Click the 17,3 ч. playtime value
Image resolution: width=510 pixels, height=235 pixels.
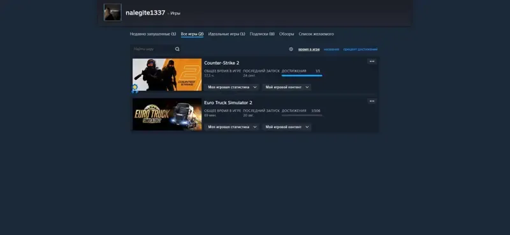(209, 75)
